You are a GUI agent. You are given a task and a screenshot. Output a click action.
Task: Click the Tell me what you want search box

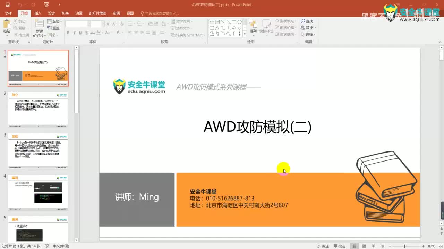(x=160, y=13)
